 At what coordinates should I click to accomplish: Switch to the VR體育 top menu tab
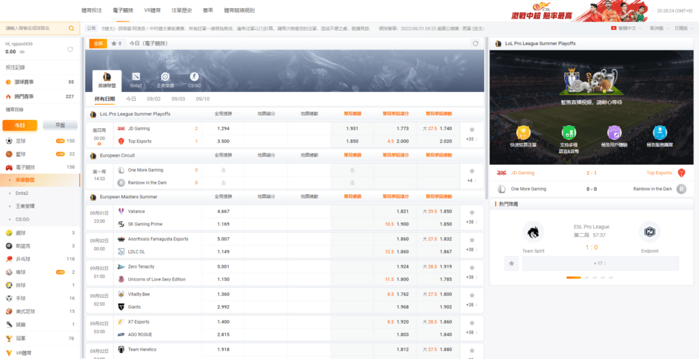coord(153,11)
